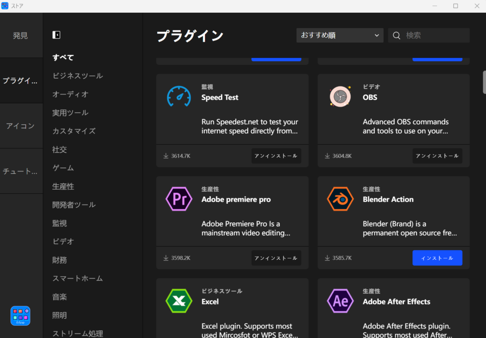This screenshot has height=338, width=486.
Task: Click the fifine app logo icon
Action: pyautogui.click(x=20, y=316)
